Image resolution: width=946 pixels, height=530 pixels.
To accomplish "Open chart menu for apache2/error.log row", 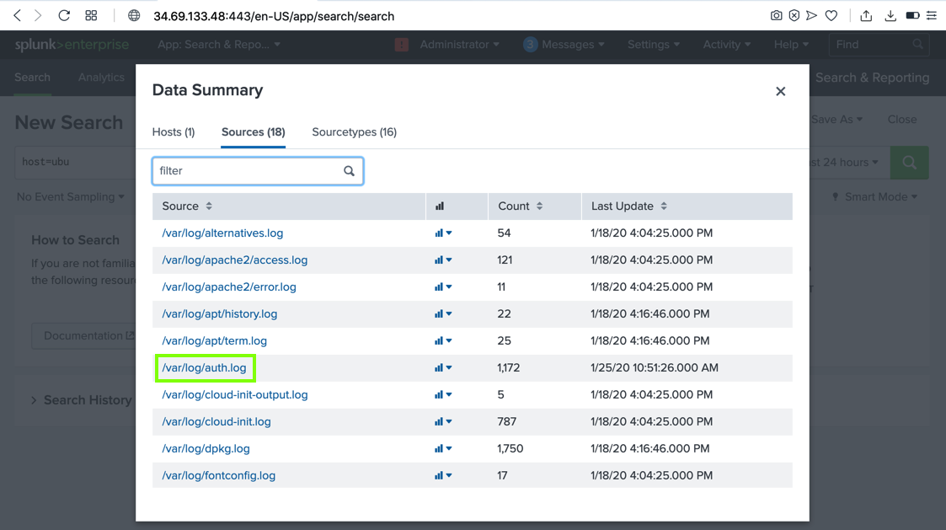I will tap(443, 286).
